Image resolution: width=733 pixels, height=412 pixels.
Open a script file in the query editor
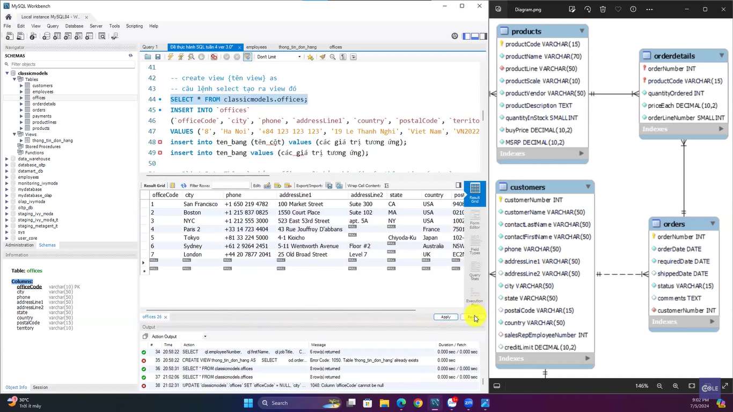(x=148, y=57)
